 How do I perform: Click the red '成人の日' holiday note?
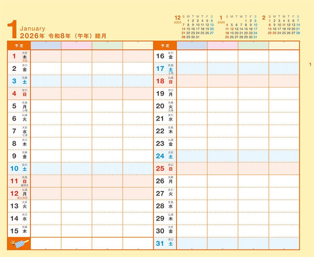tap(22, 198)
